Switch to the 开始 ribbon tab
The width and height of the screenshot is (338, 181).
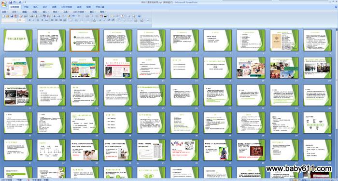[x=26, y=7]
